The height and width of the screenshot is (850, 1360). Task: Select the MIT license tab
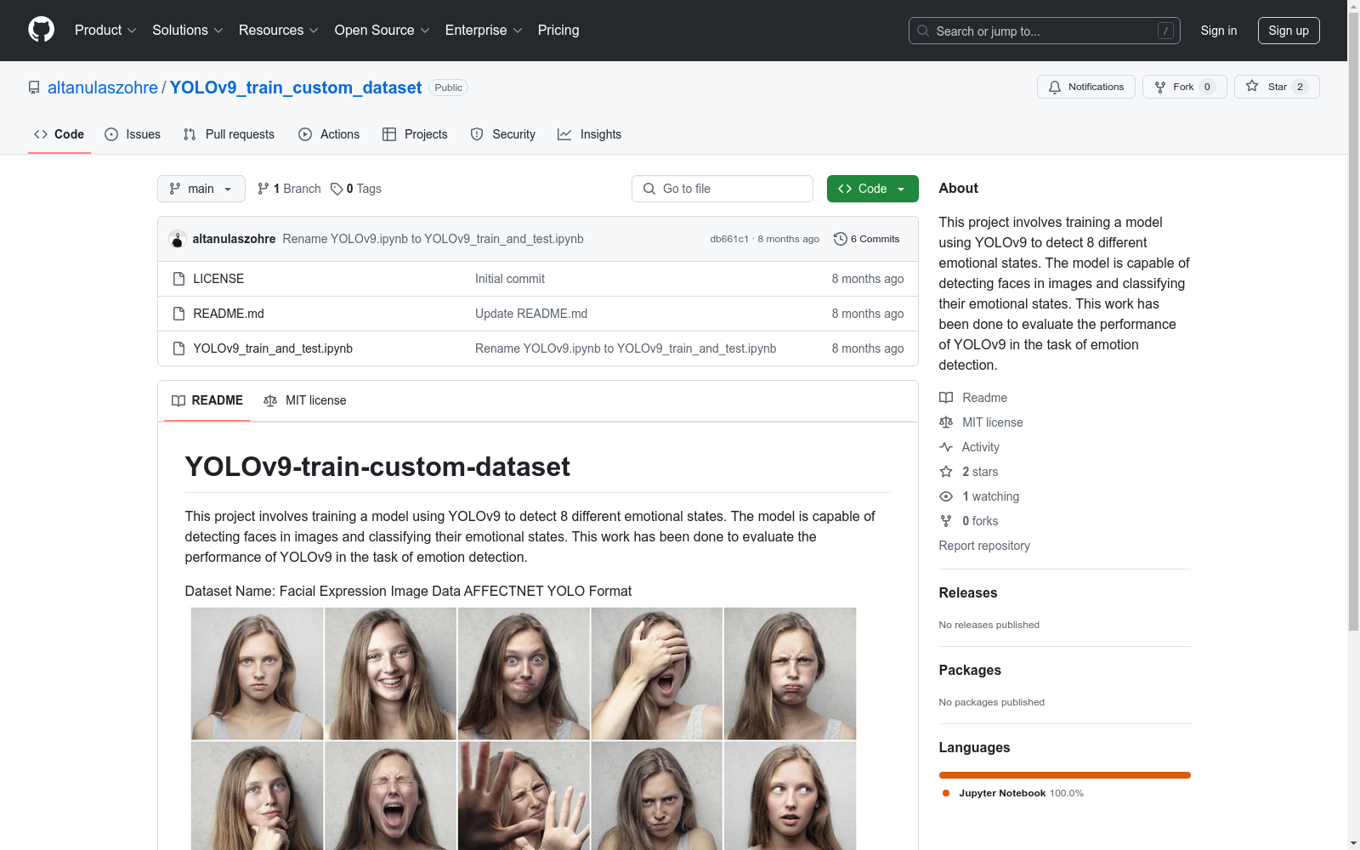[305, 400]
